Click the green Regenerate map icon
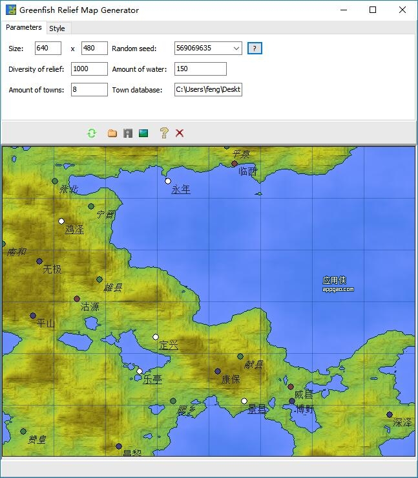This screenshot has width=418, height=478. (x=92, y=133)
